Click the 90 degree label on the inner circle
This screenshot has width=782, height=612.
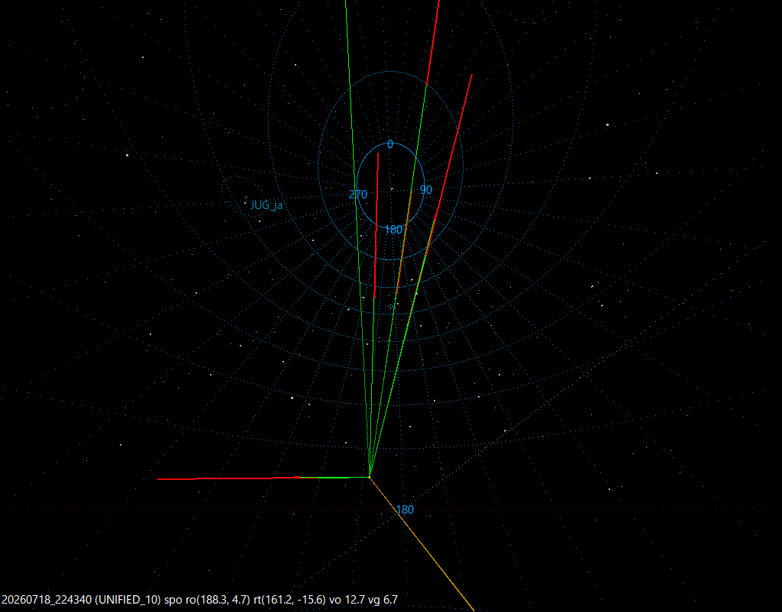[x=426, y=190]
